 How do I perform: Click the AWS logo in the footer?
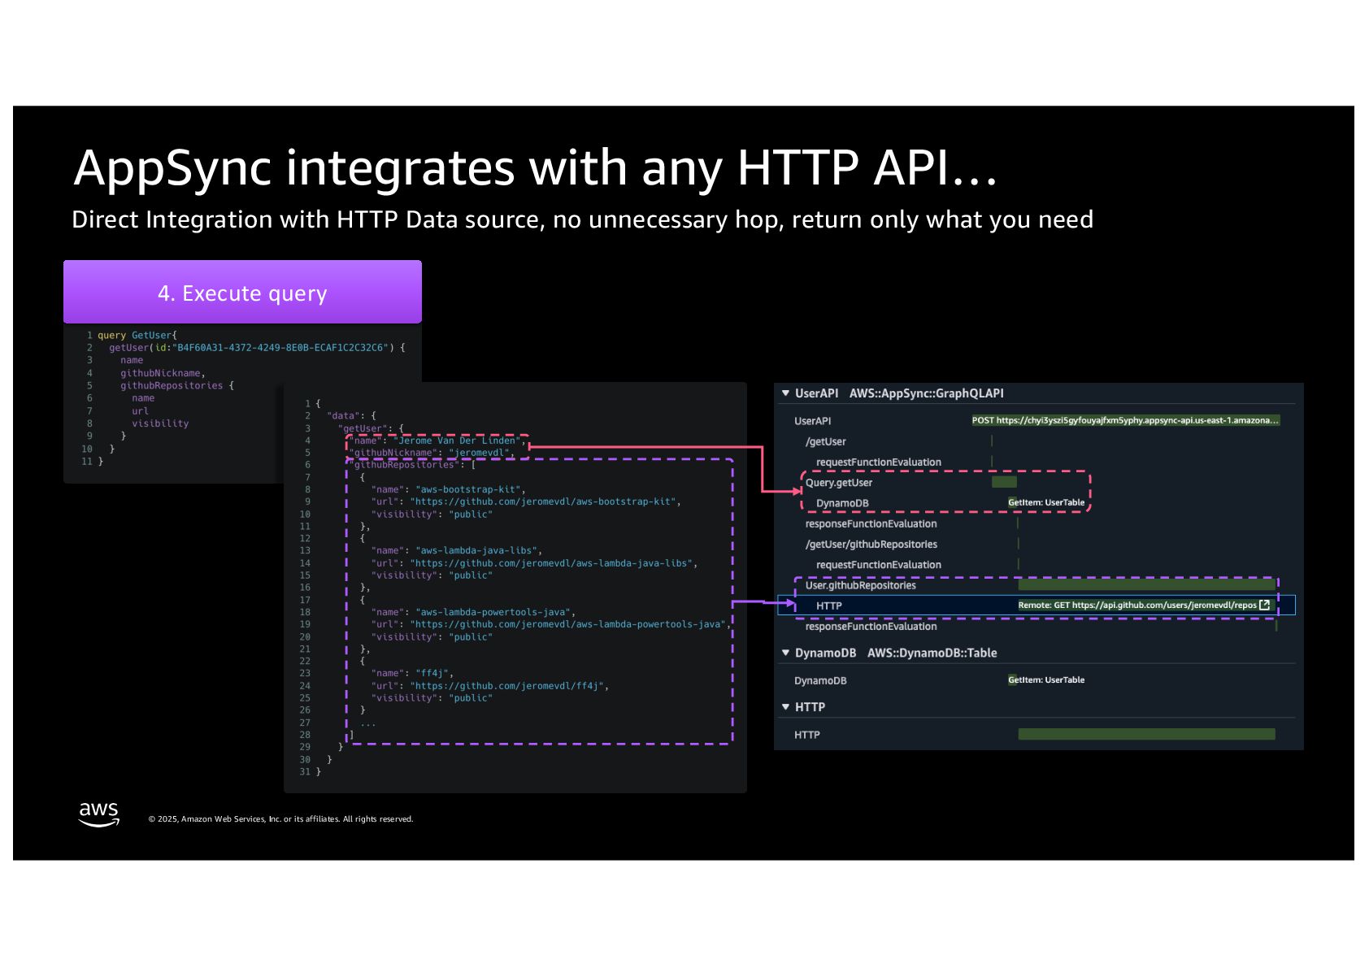[98, 814]
